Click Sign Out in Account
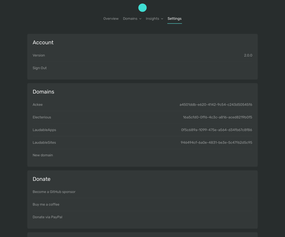Image resolution: width=285 pixels, height=237 pixels. [40, 68]
